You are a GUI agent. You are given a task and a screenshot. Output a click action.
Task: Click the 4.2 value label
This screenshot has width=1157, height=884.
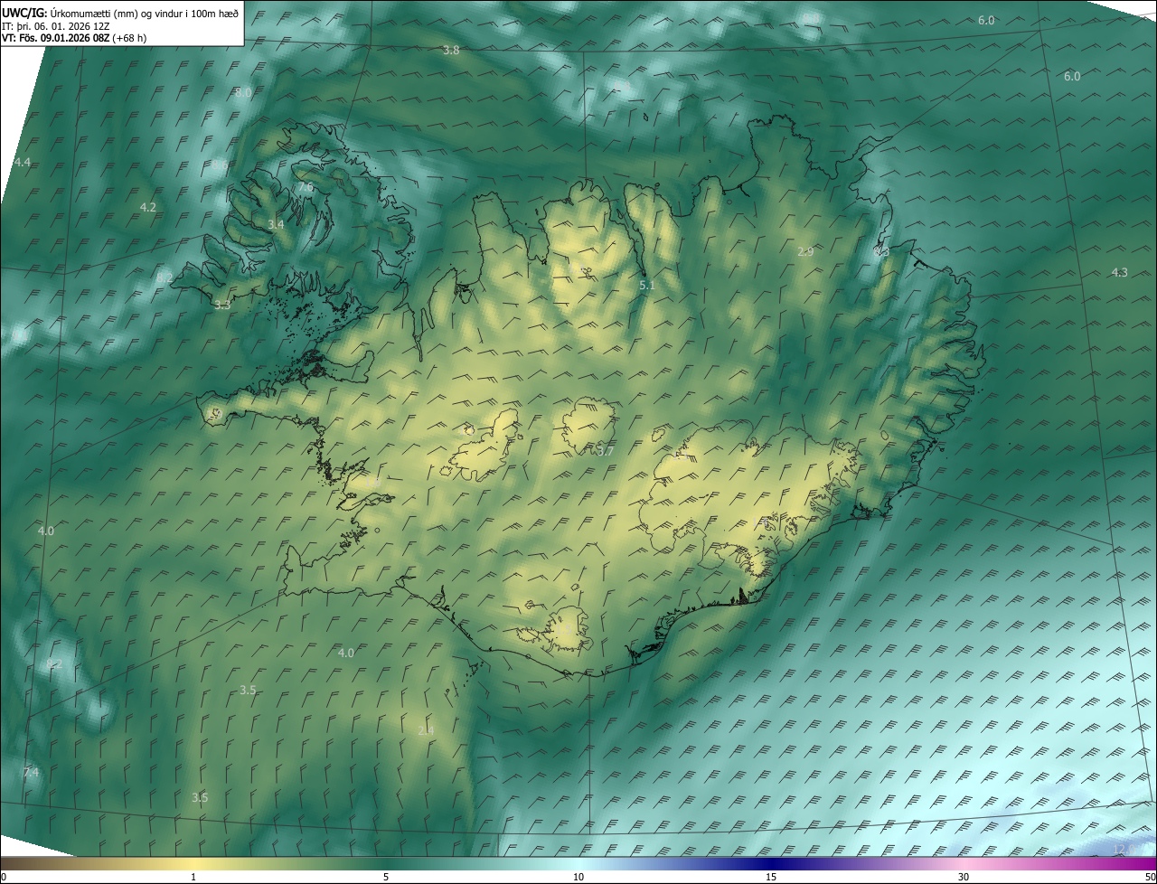[148, 207]
